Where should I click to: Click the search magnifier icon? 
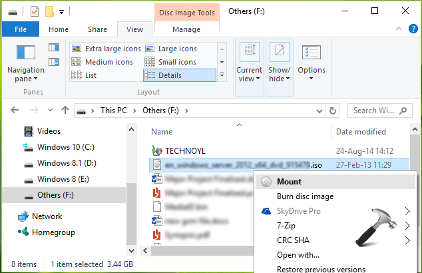click(x=403, y=111)
